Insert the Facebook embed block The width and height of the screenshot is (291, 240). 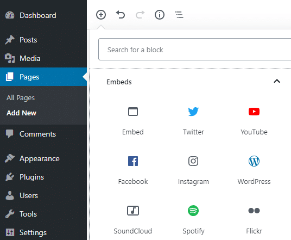pyautogui.click(x=133, y=170)
